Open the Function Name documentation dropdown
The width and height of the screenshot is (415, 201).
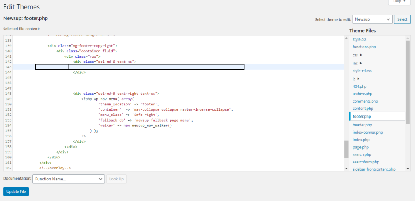coord(68,179)
